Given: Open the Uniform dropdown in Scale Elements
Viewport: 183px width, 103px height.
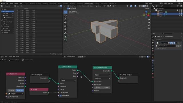Looking at the screenshot, I should 102,78.
